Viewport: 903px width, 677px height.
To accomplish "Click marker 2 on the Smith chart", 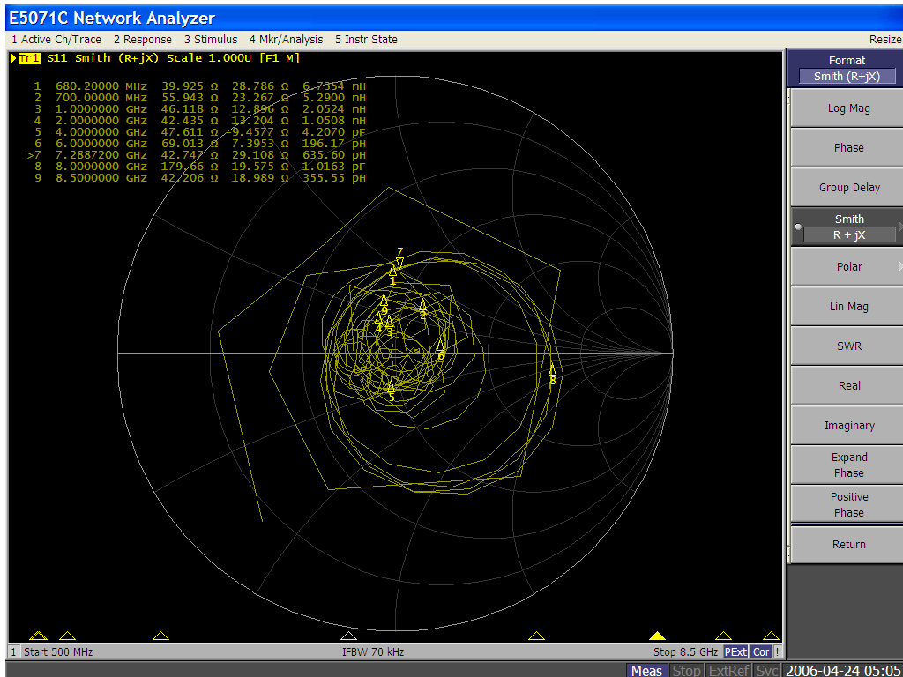I will 422,309.
